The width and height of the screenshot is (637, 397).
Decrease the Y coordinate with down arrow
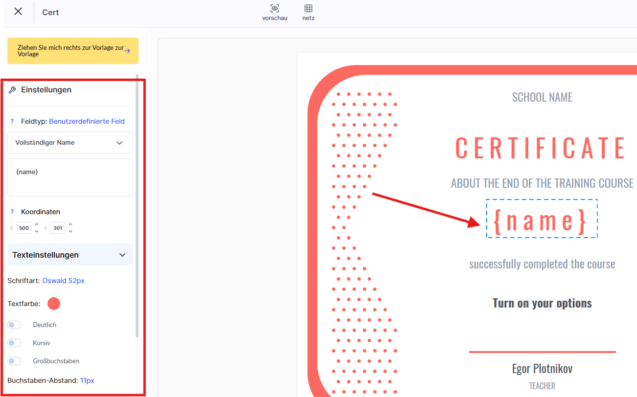(x=71, y=231)
